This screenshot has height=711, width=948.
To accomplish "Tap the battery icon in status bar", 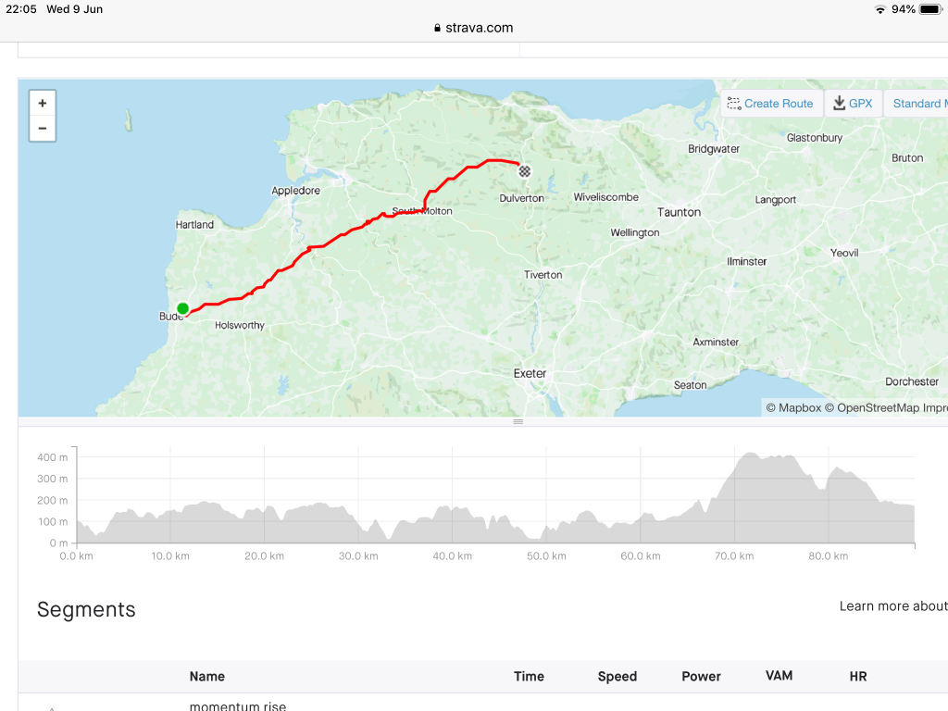I will (929, 9).
